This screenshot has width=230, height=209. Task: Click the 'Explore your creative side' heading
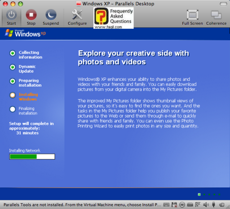coord(133,57)
